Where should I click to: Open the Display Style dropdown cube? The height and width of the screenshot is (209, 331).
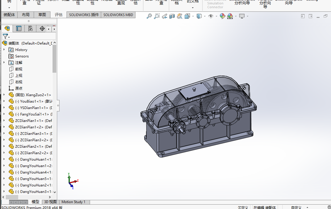tap(199, 16)
